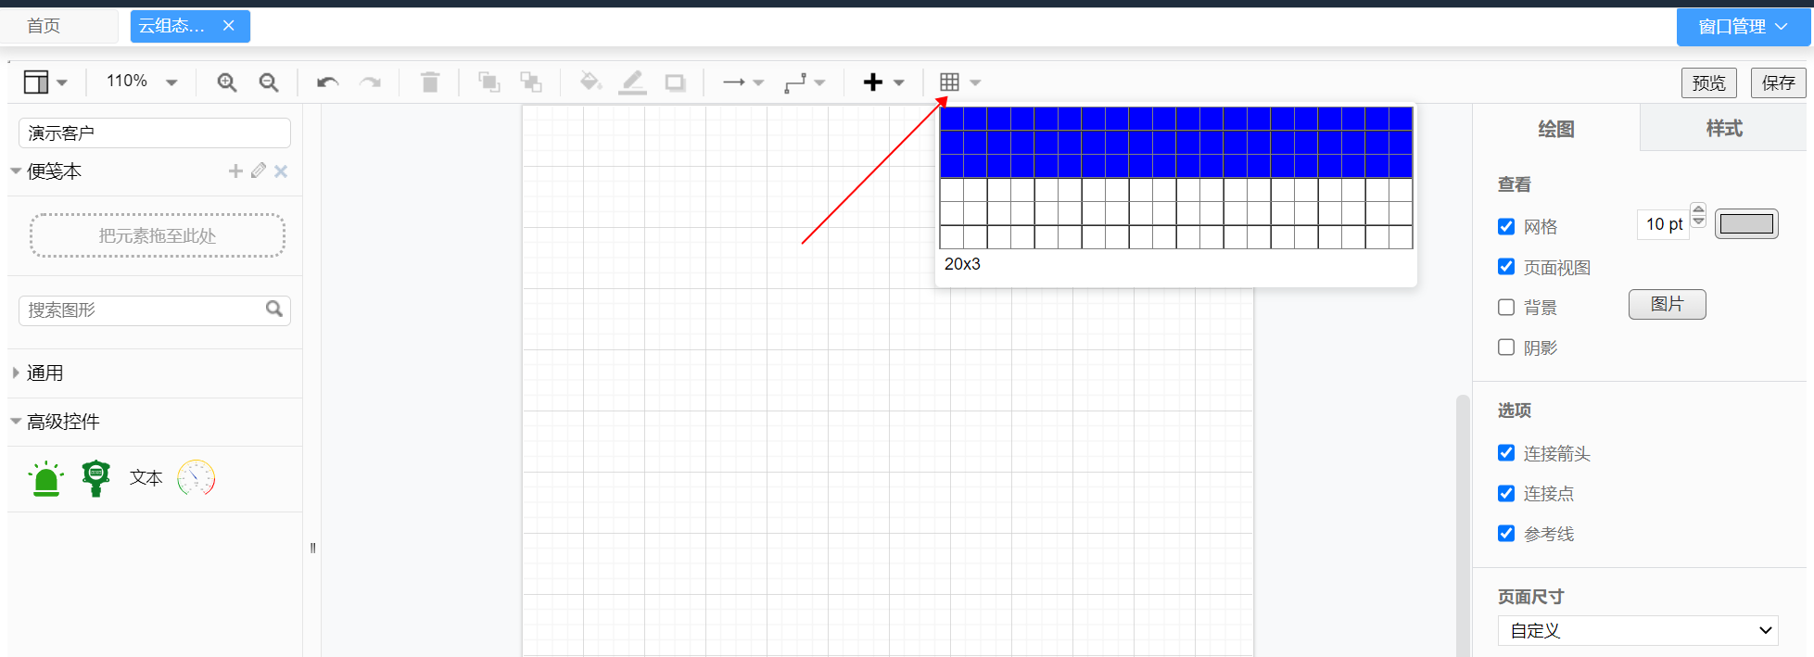Image resolution: width=1814 pixels, height=657 pixels.
Task: Toggle the 网格 grid checkbox
Action: pos(1506,227)
